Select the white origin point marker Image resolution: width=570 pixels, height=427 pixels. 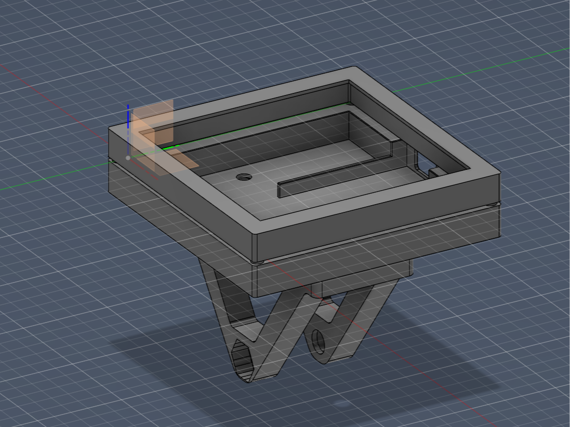(128, 158)
